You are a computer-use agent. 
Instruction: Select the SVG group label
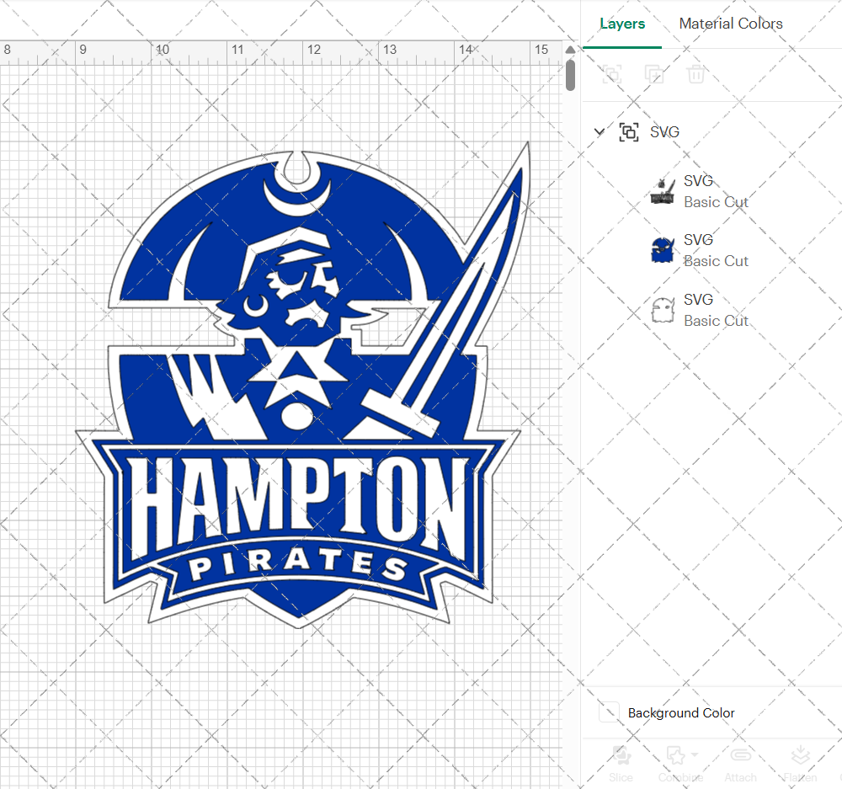(x=664, y=132)
